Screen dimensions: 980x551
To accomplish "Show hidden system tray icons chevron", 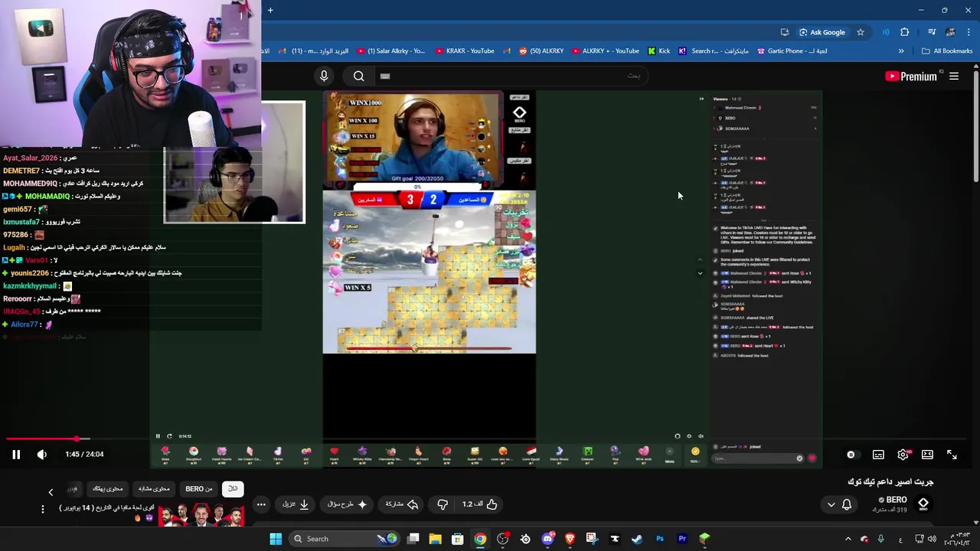I will tap(848, 539).
